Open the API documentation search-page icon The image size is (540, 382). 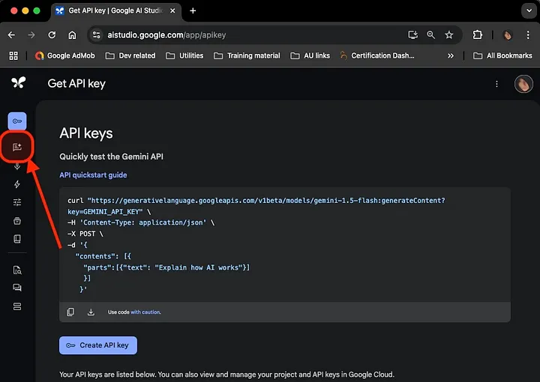click(17, 270)
